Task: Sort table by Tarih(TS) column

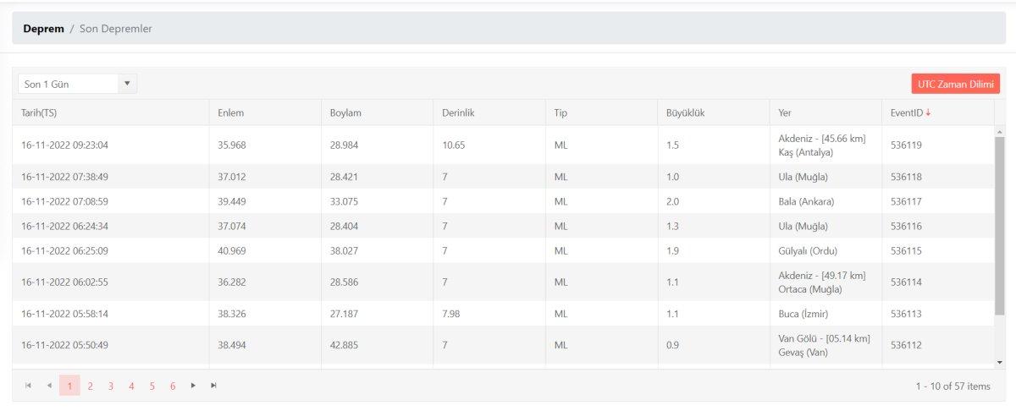Action: click(39, 112)
